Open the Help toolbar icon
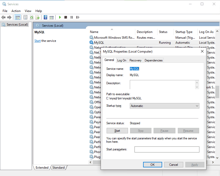This screenshot has height=176, width=220. coord(45,17)
